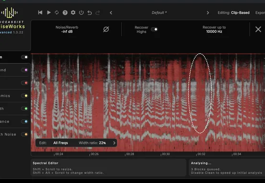Click inside the dashed ellipse spectral selection

[x=200, y=94]
